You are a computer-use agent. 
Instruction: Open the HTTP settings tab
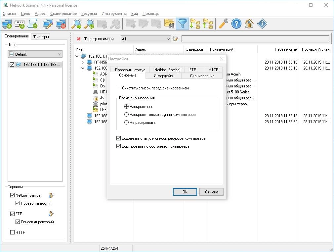pyautogui.click(x=213, y=70)
